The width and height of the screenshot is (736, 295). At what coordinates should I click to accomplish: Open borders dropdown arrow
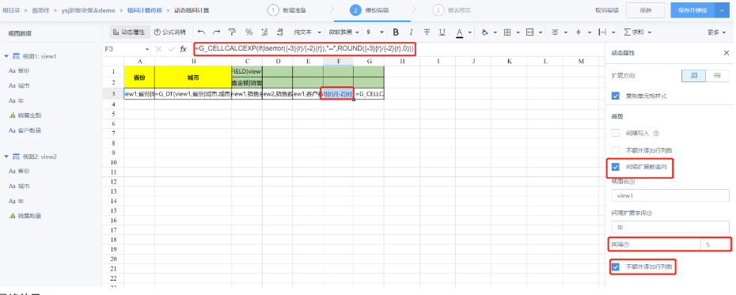[x=518, y=32]
